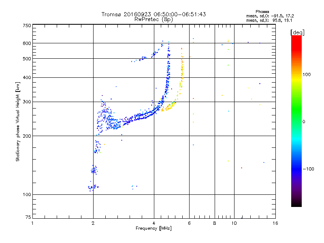Click the "750" y-axis tick label
Image resolution: width=324 pixels, height=243 pixels.
pos(27,26)
